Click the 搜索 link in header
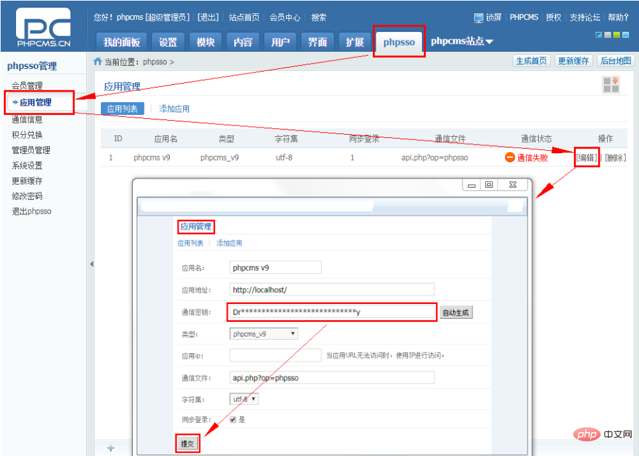The height and width of the screenshot is (456, 639). [319, 17]
